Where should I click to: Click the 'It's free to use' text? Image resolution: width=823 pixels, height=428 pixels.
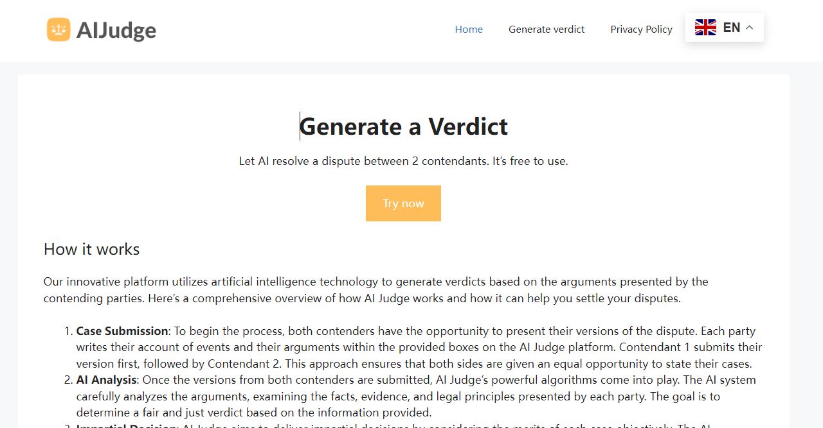point(530,161)
